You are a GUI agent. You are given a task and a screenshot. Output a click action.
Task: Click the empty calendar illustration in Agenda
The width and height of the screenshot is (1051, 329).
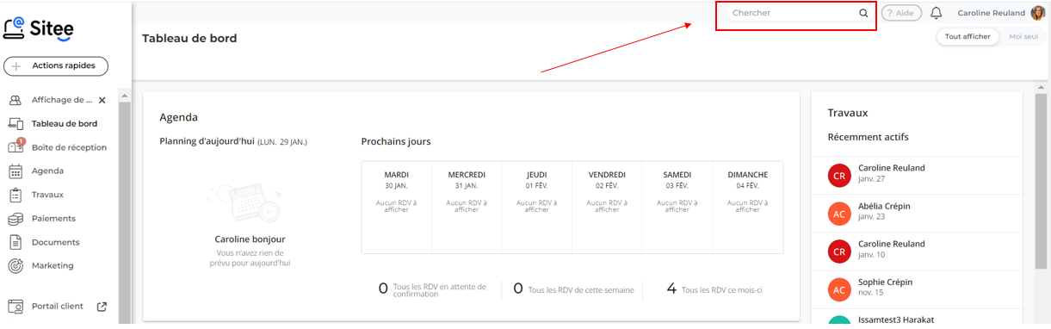(x=250, y=202)
